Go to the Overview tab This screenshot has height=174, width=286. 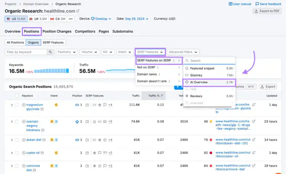13,31
